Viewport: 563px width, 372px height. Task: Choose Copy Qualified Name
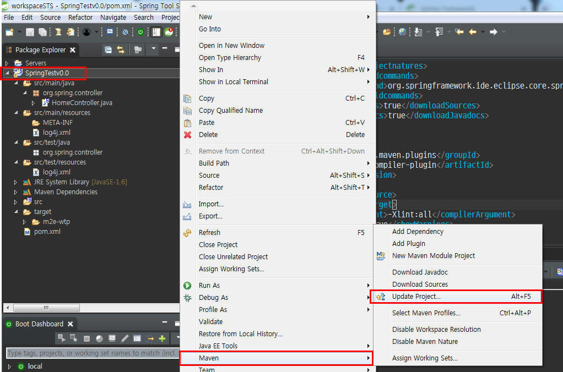click(x=277, y=111)
